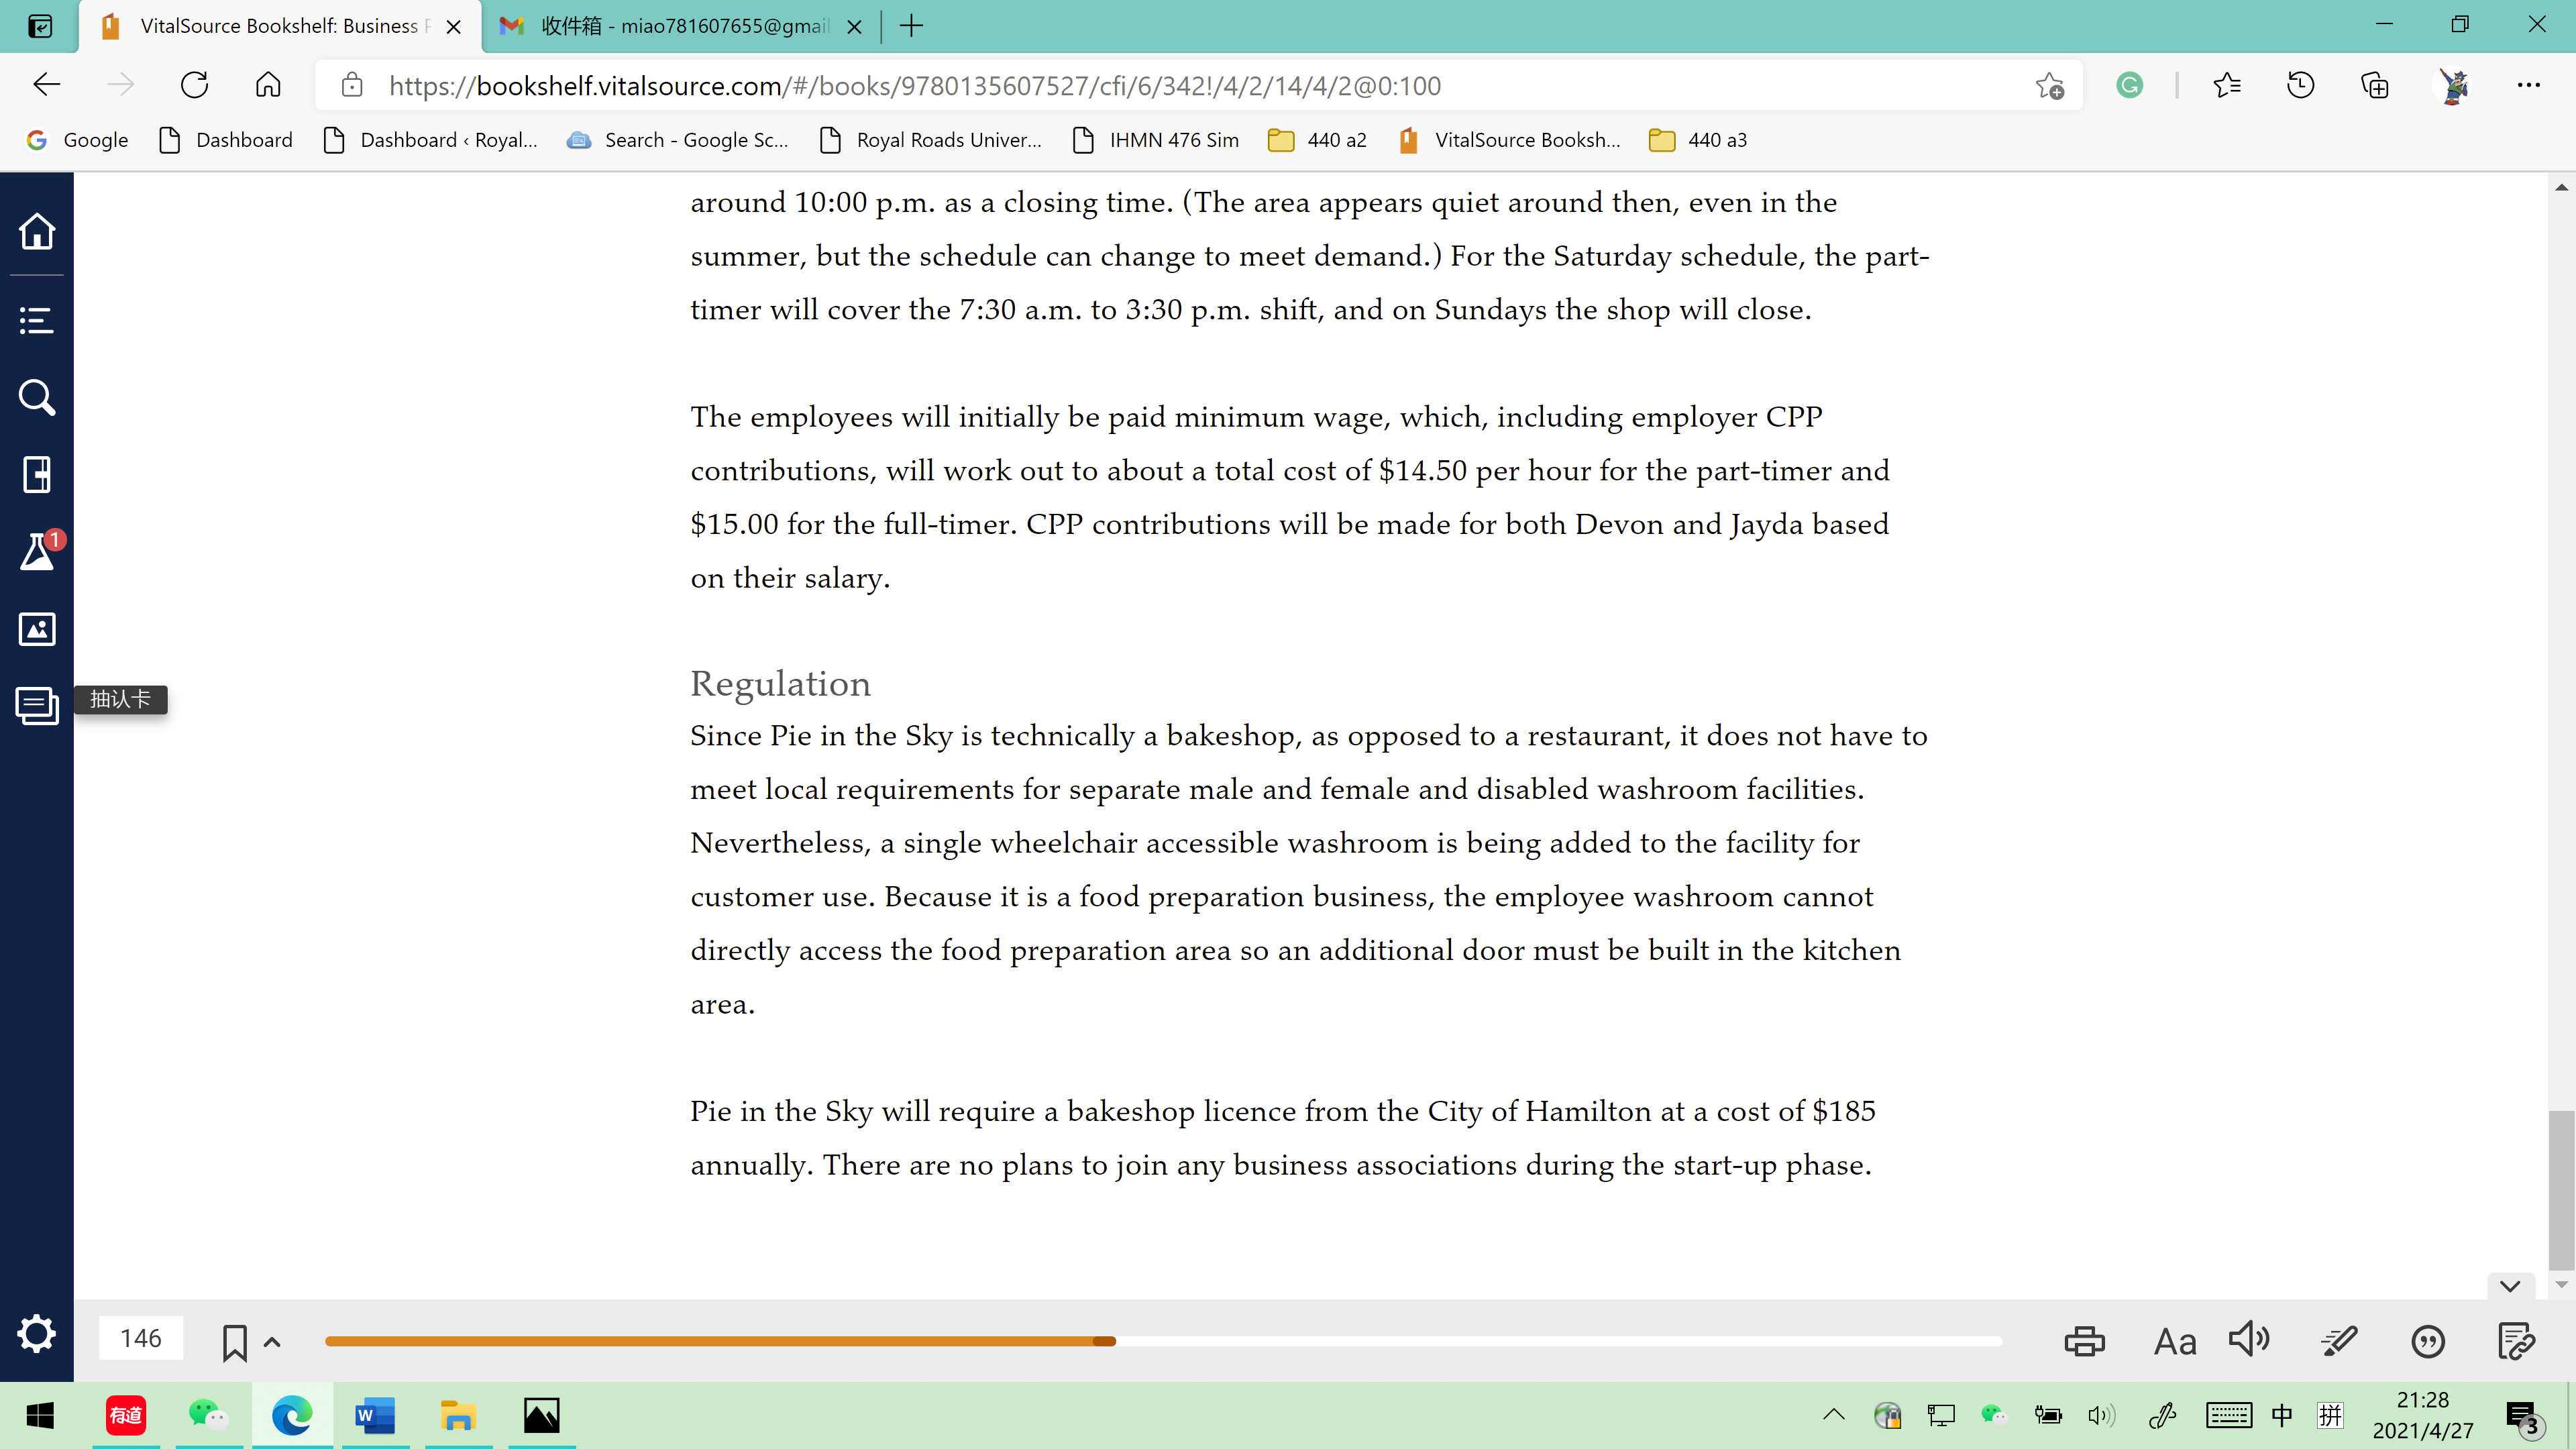Open the Favorites list icon

[2227, 86]
